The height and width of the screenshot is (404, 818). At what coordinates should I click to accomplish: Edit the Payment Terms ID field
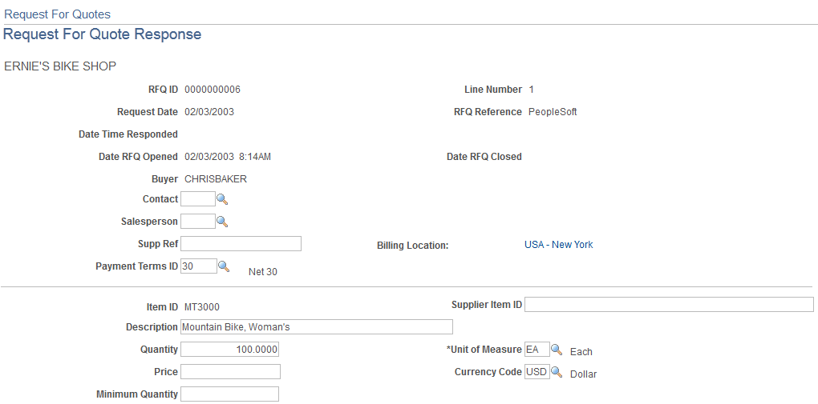click(x=199, y=266)
